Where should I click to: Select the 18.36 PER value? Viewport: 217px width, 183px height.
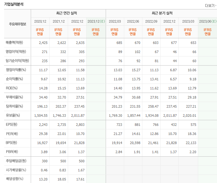click(x=192, y=134)
